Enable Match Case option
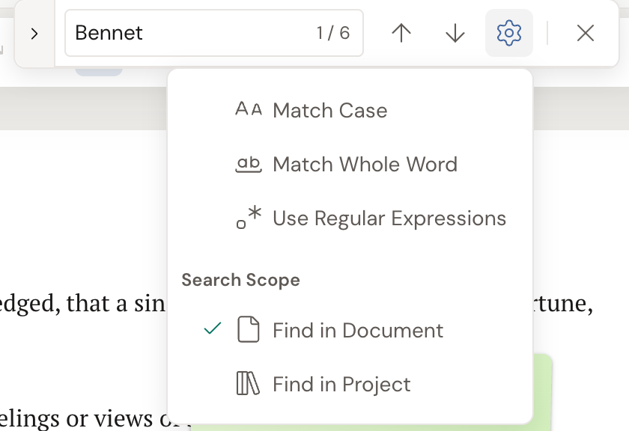The width and height of the screenshot is (629, 431). [350, 110]
